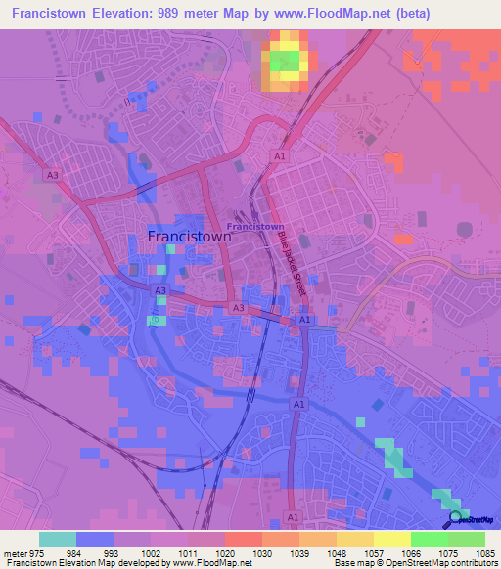Click the orange 1039–1048 meter legend swatch
Viewport: 501px width, 569px height.
pos(318,540)
